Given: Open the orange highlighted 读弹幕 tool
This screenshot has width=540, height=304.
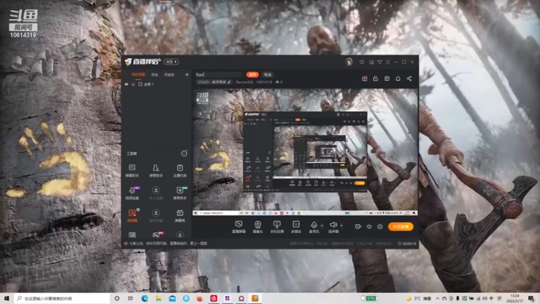Looking at the screenshot, I should pos(132,216).
